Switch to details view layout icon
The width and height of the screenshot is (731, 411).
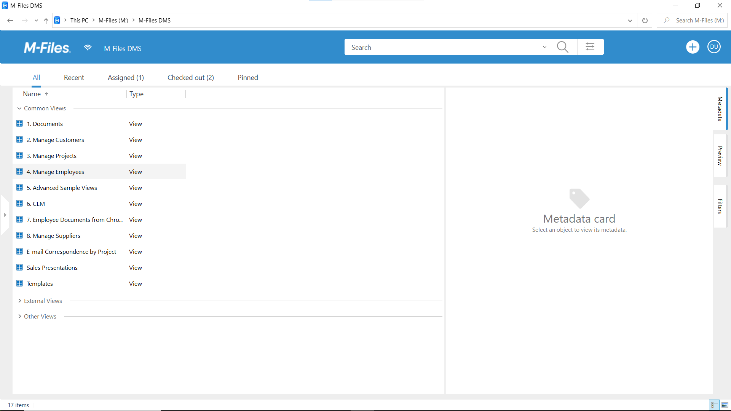(714, 405)
